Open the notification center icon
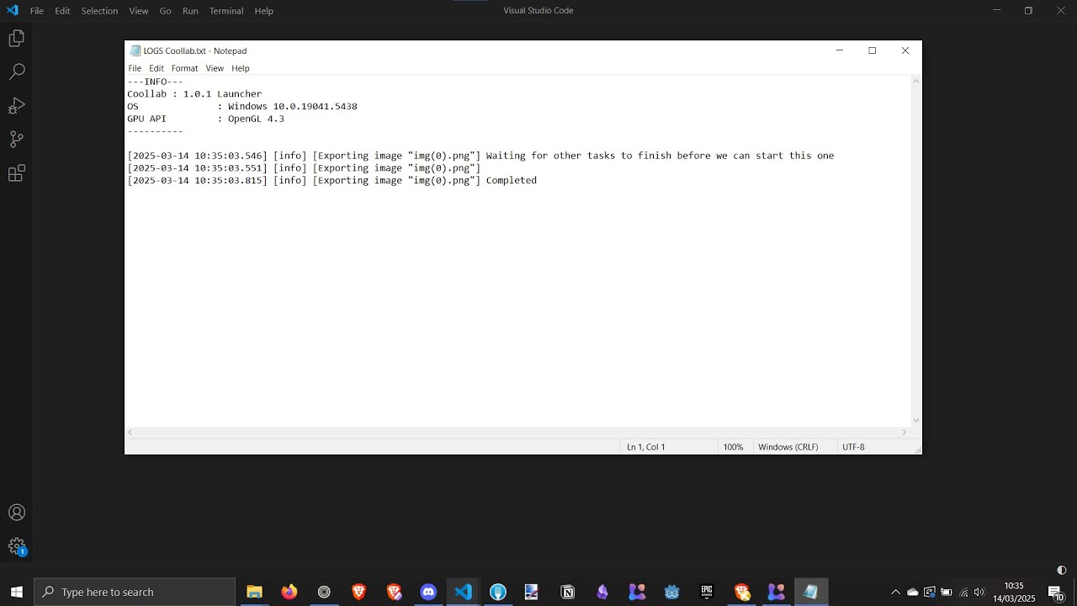Screen dimensions: 1077x606 pyautogui.click(x=1055, y=592)
